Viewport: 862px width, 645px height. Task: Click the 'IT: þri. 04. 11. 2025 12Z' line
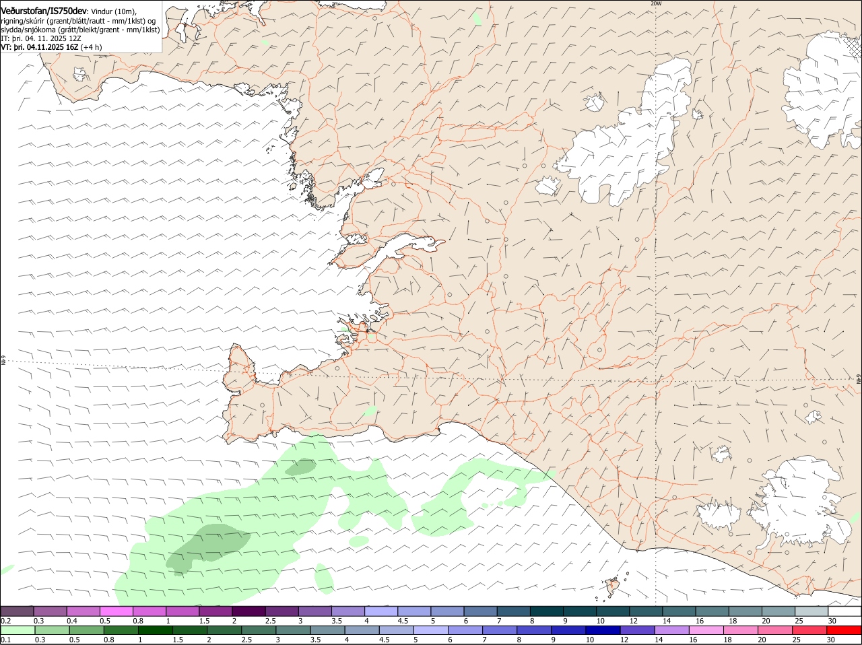click(41, 38)
